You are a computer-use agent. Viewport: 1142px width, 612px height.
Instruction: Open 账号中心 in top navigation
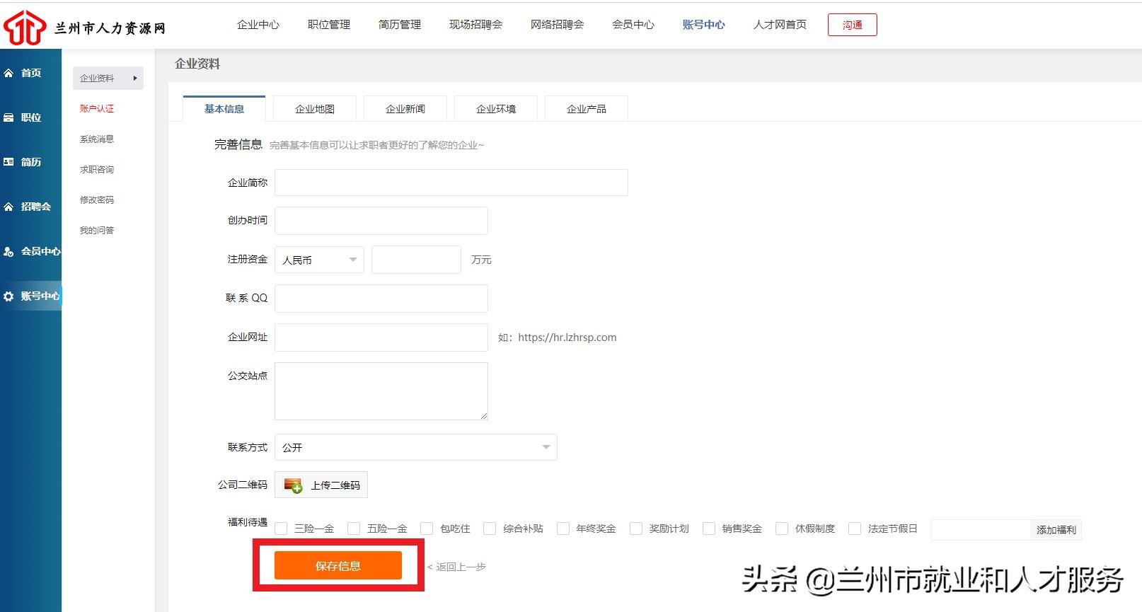point(704,25)
